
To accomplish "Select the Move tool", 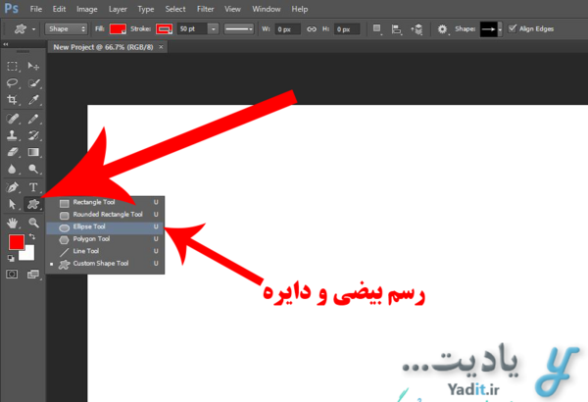I will (x=33, y=67).
